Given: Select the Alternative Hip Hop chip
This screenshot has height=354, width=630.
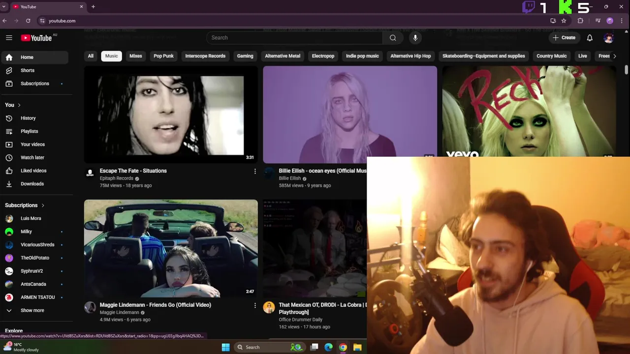Looking at the screenshot, I should tap(410, 56).
